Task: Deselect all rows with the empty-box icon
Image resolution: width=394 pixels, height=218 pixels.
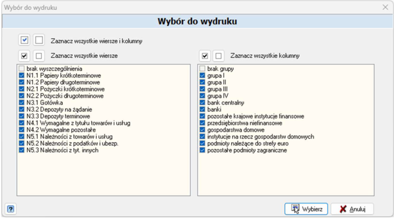Action: (x=39, y=56)
